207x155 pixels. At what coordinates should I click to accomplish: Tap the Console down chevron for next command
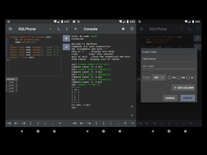132,115
